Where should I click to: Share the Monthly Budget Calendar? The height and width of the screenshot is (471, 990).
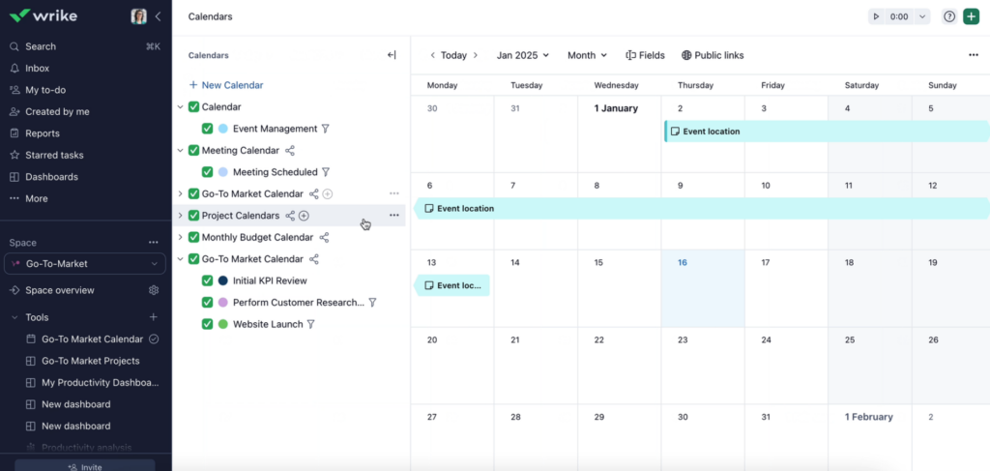pyautogui.click(x=324, y=237)
